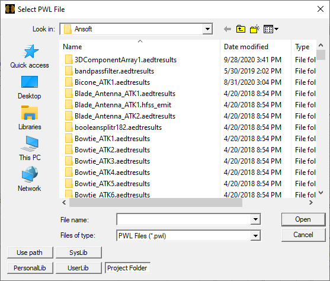Go back to the previous folder
This screenshot has width=330, height=281.
click(x=228, y=29)
